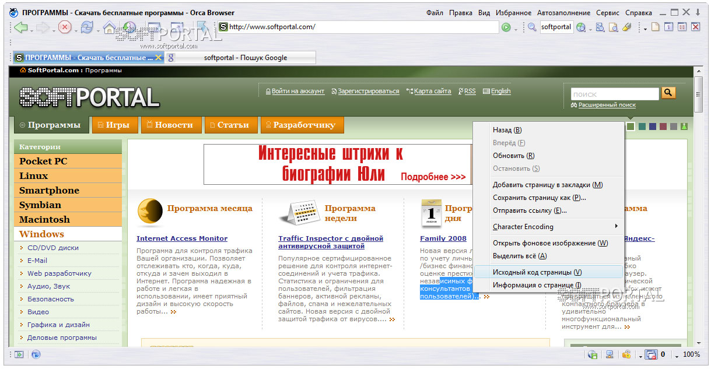Click the network globe icon in status bar right
This screenshot has height=369, width=711.
coord(593,354)
